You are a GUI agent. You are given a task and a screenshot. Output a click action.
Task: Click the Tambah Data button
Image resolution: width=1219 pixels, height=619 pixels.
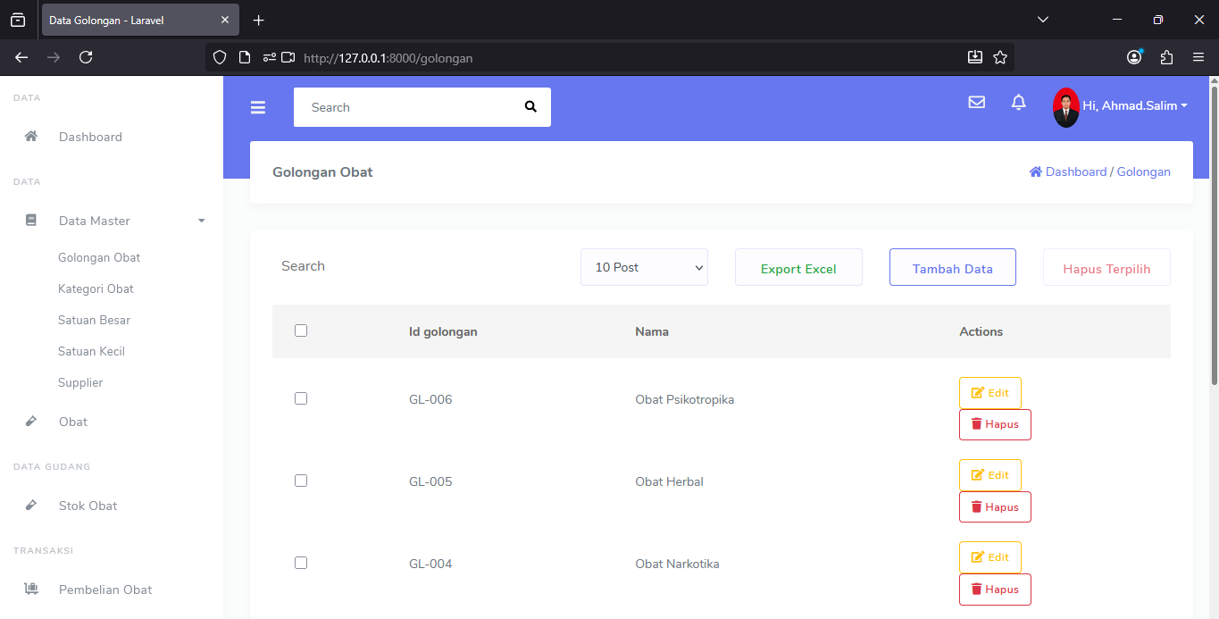point(952,268)
